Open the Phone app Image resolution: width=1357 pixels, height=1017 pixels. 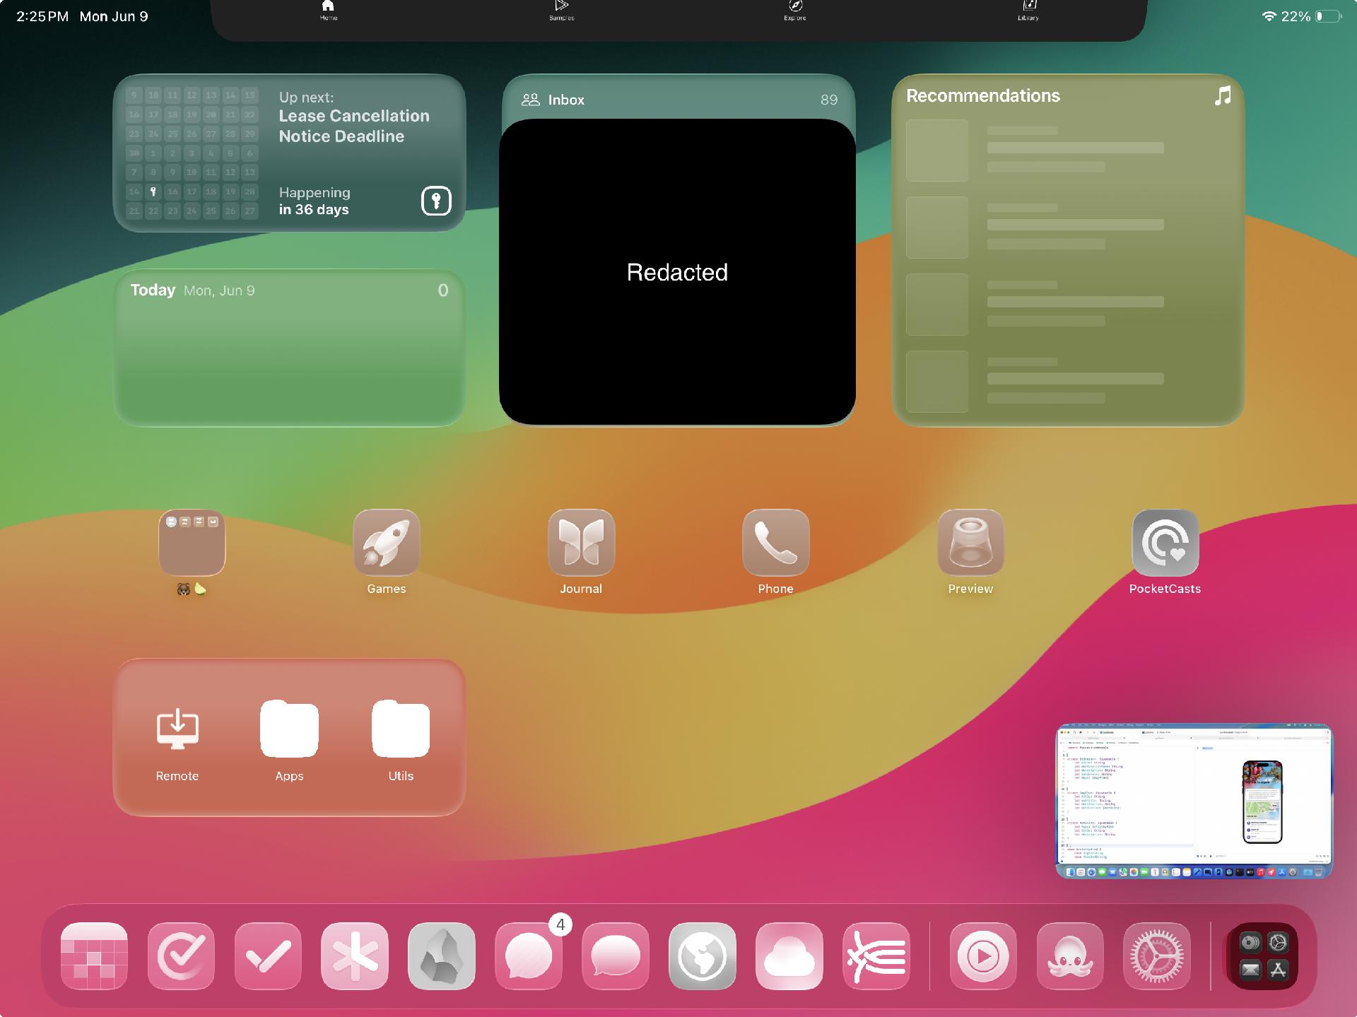tap(775, 542)
